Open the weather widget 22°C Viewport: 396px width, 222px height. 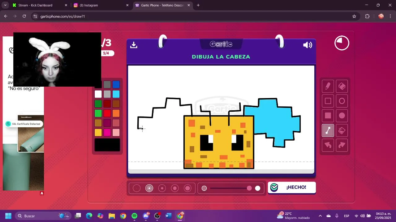point(293,216)
